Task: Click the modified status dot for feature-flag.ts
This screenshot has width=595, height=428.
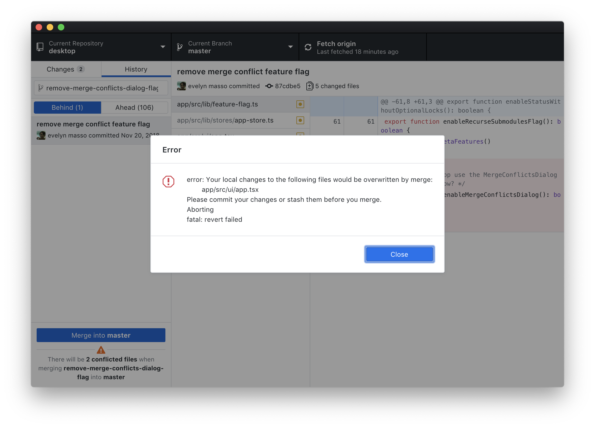Action: coord(300,105)
